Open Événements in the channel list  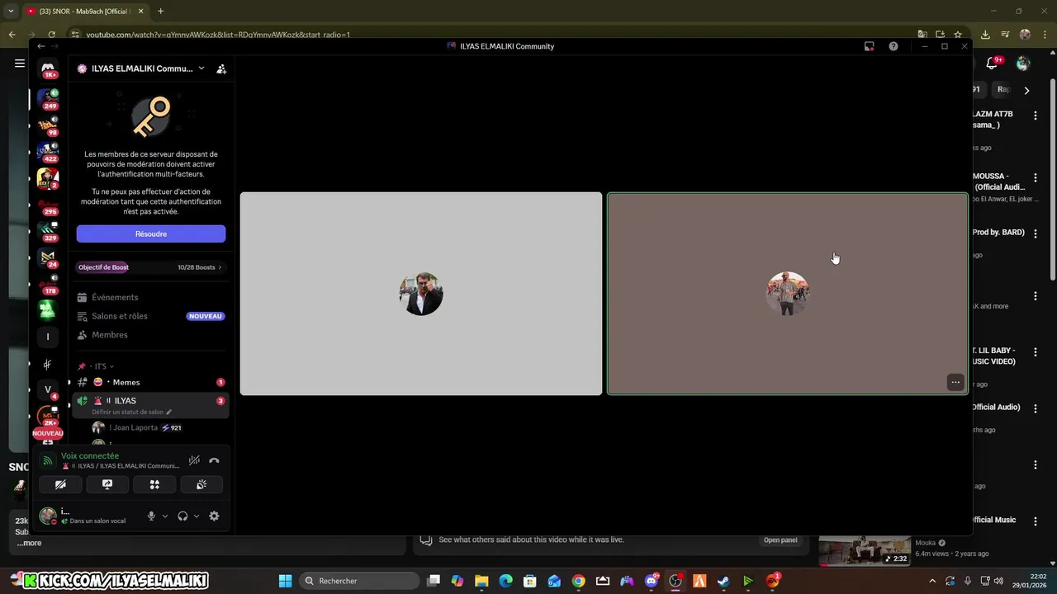point(115,297)
